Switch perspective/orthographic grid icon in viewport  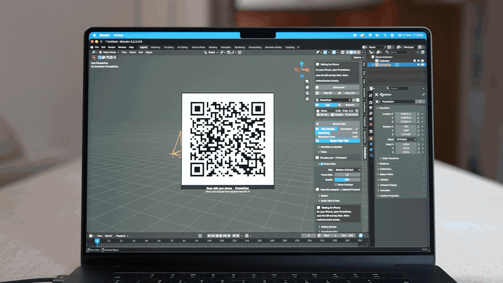tap(307, 99)
